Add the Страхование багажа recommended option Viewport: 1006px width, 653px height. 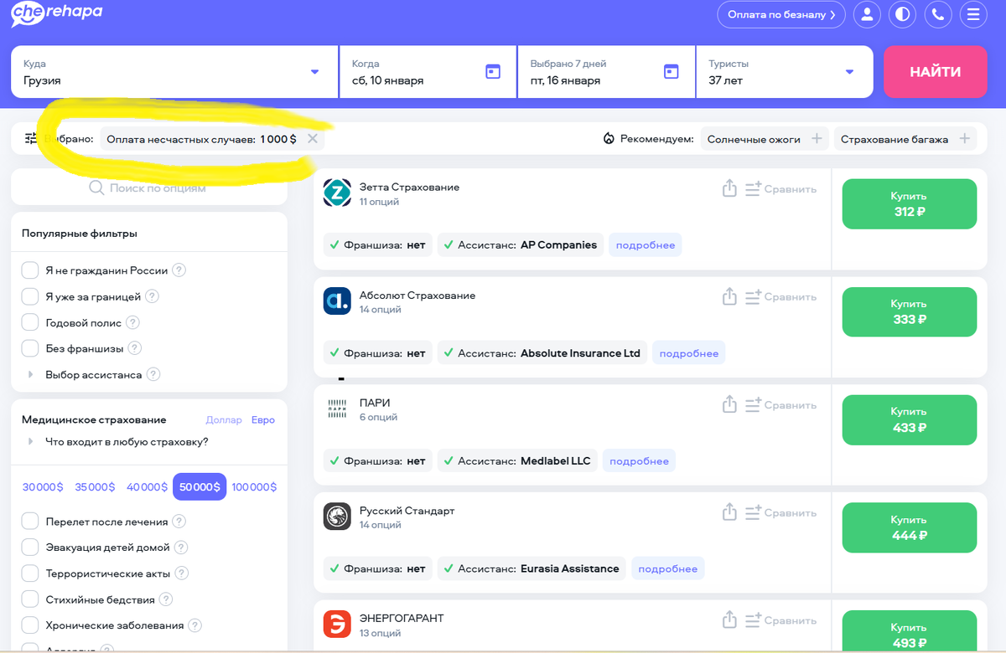[x=964, y=139]
